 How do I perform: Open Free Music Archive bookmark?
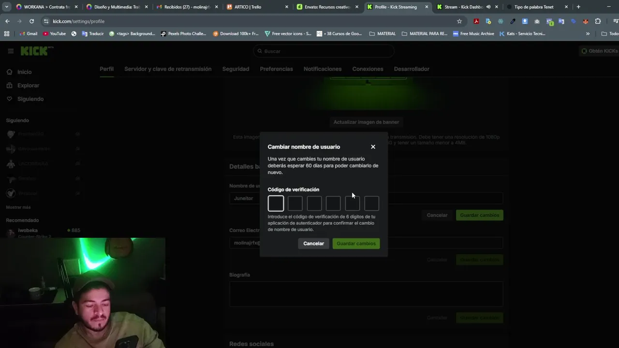473,34
